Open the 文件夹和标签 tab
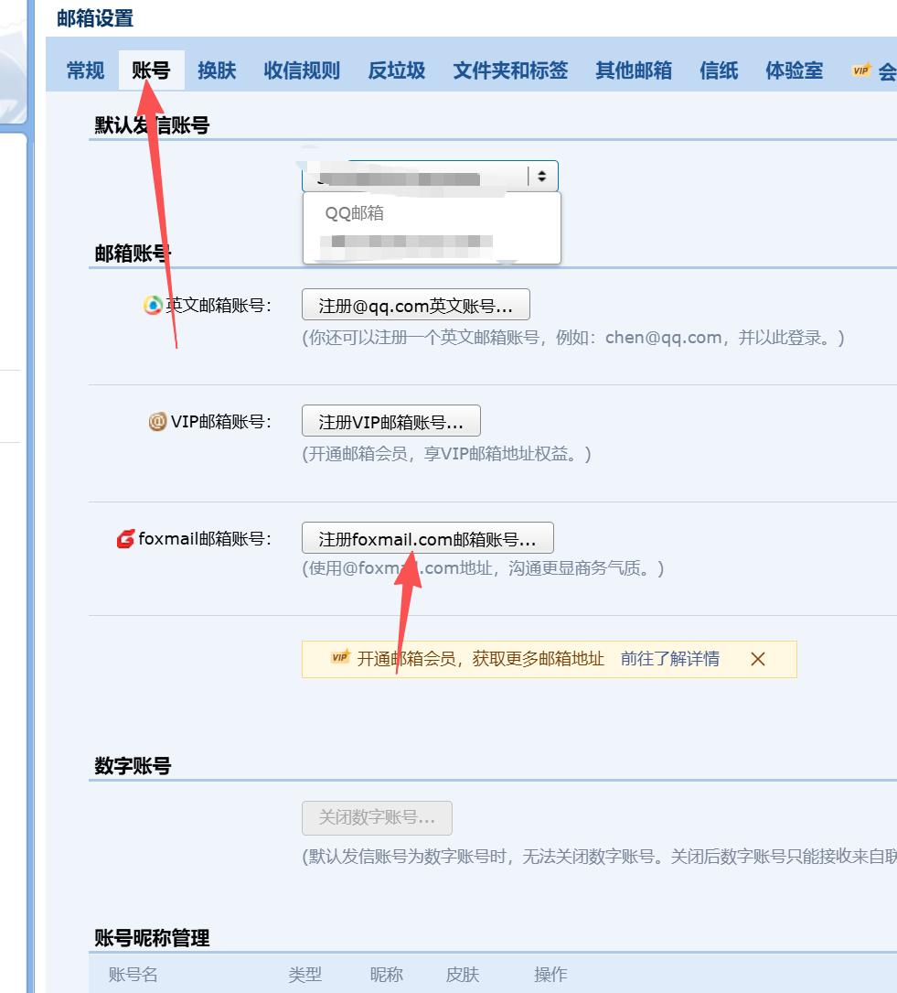 (x=510, y=70)
